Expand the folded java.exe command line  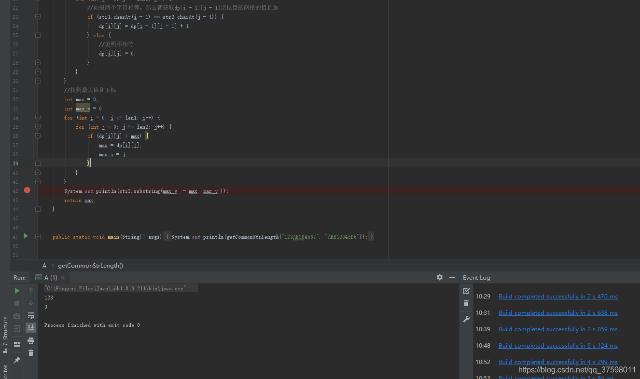click(121, 288)
